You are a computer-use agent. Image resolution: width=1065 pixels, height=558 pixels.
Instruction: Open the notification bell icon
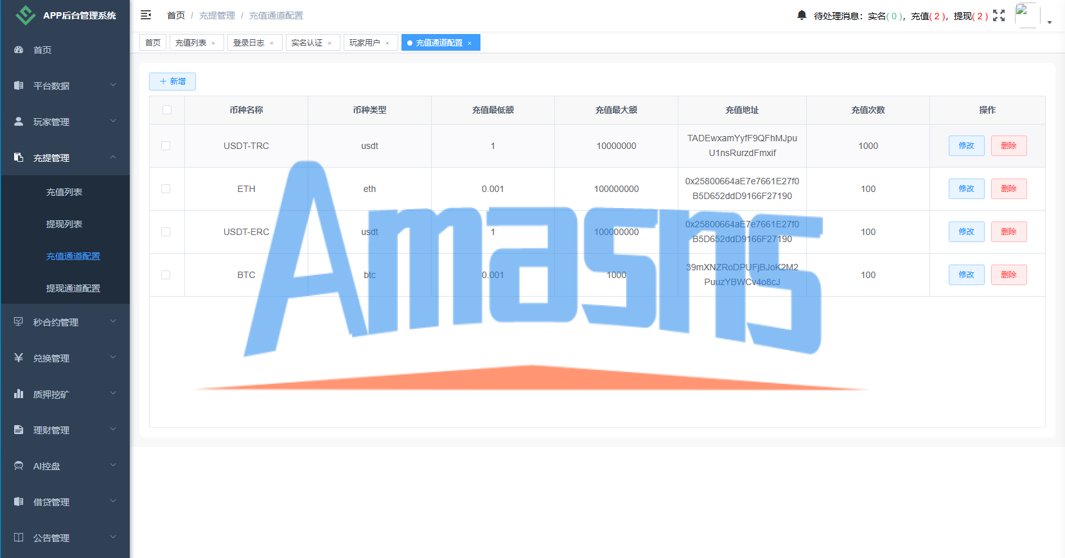pos(802,15)
